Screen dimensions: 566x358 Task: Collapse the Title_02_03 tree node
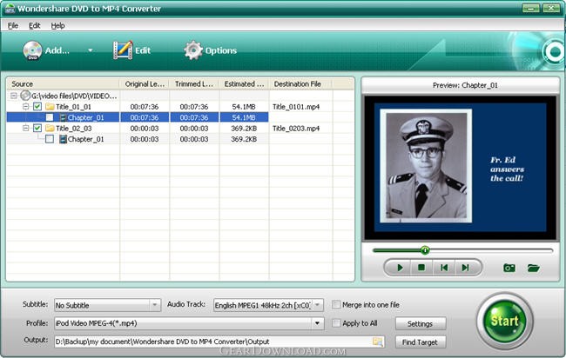tap(25, 129)
